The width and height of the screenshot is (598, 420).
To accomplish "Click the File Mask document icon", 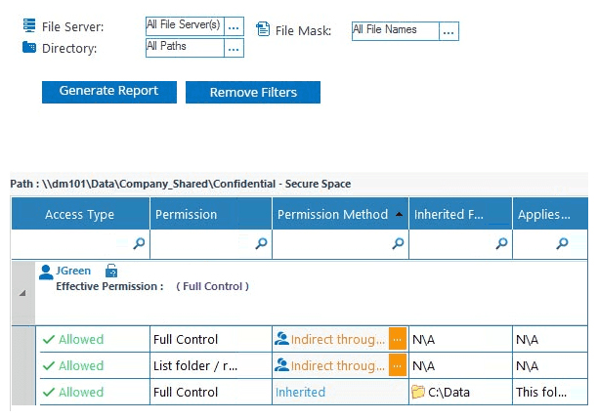I will click(263, 29).
